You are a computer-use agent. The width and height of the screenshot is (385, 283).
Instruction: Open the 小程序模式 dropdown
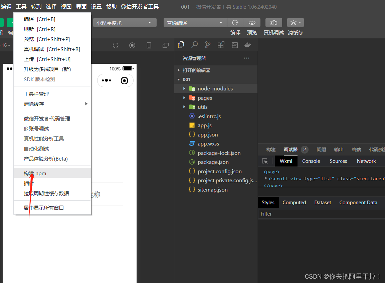(125, 23)
